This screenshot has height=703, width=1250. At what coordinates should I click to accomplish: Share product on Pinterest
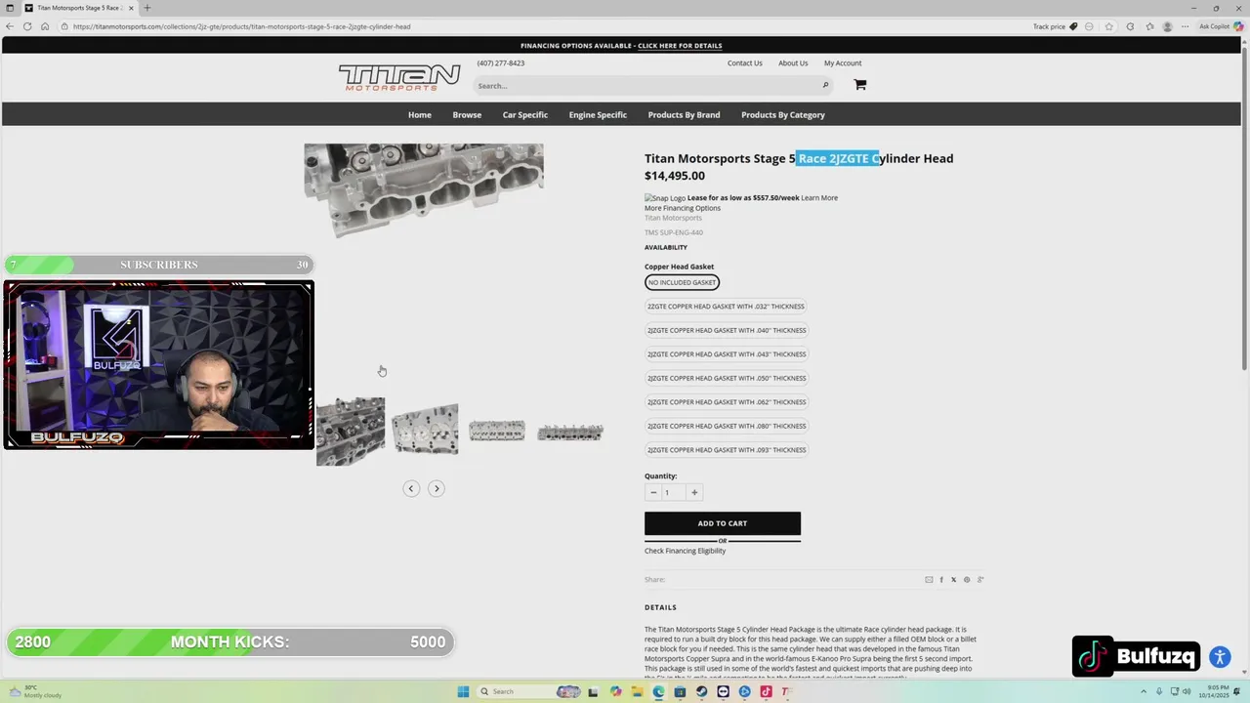(x=967, y=580)
